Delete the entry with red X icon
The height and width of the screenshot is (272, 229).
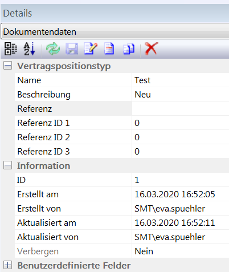click(151, 49)
